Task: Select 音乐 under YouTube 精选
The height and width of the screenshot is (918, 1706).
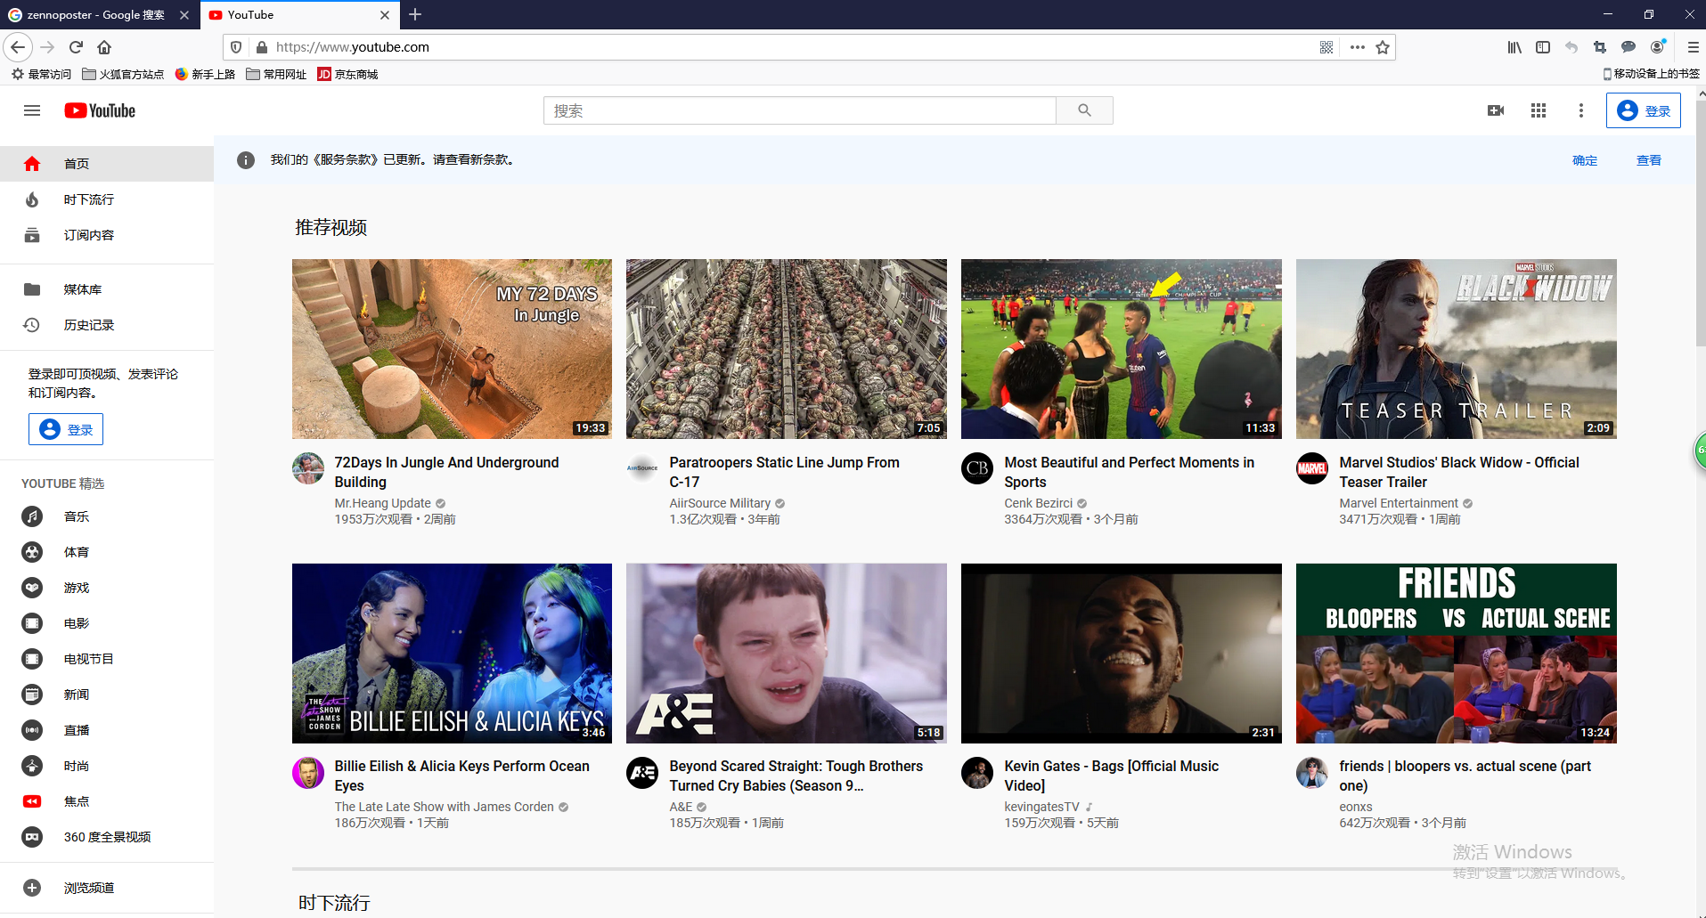Action: pyautogui.click(x=107, y=516)
